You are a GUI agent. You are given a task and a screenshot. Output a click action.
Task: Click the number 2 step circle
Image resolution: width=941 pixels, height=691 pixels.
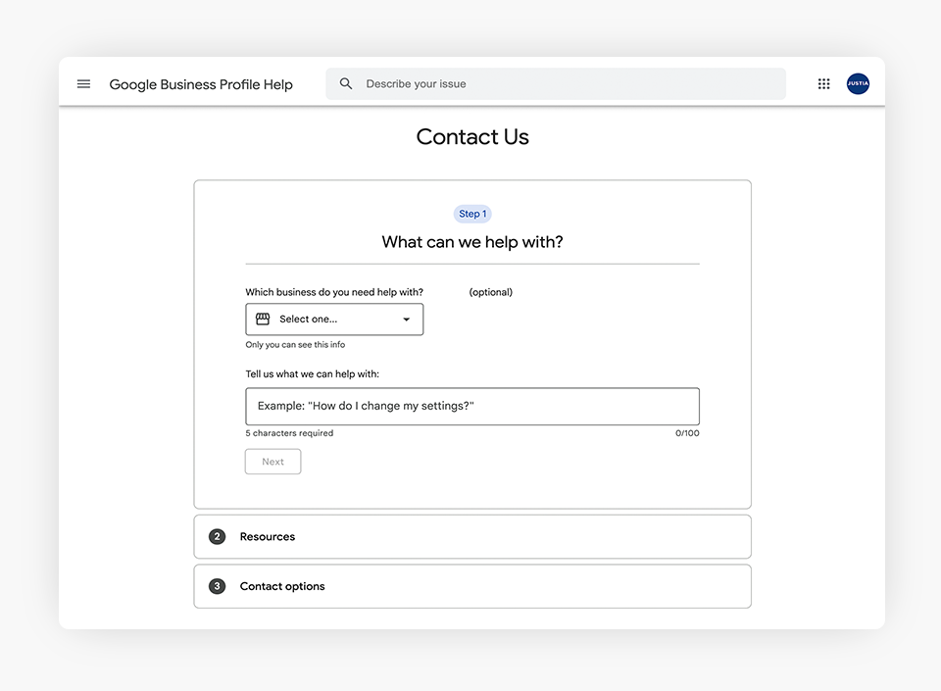click(218, 537)
